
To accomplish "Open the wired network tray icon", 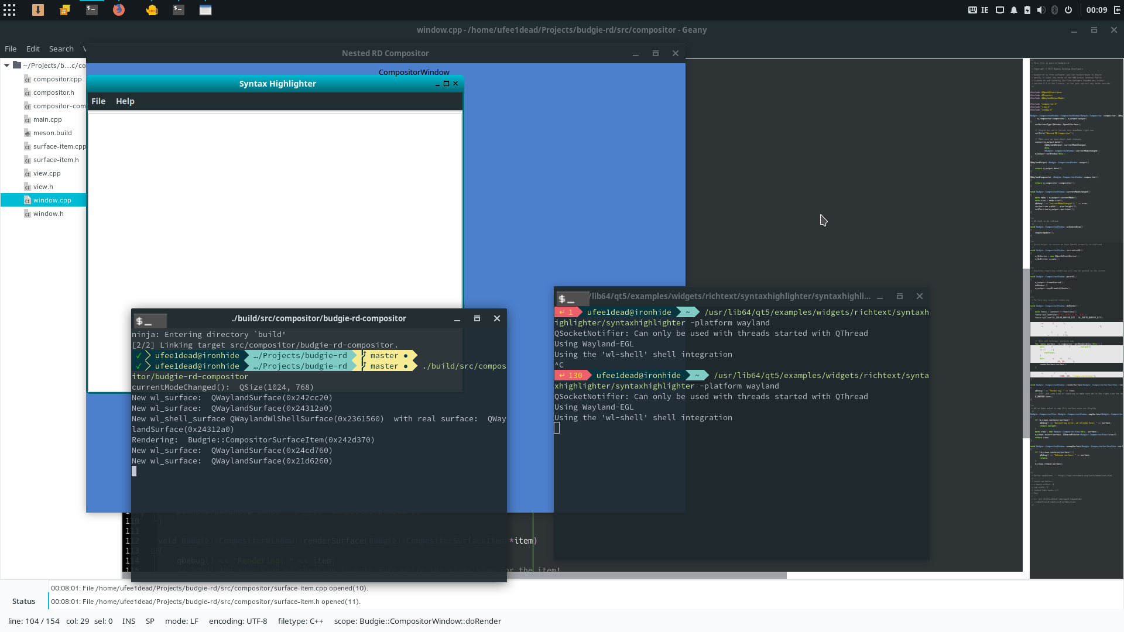I will [x=1000, y=10].
